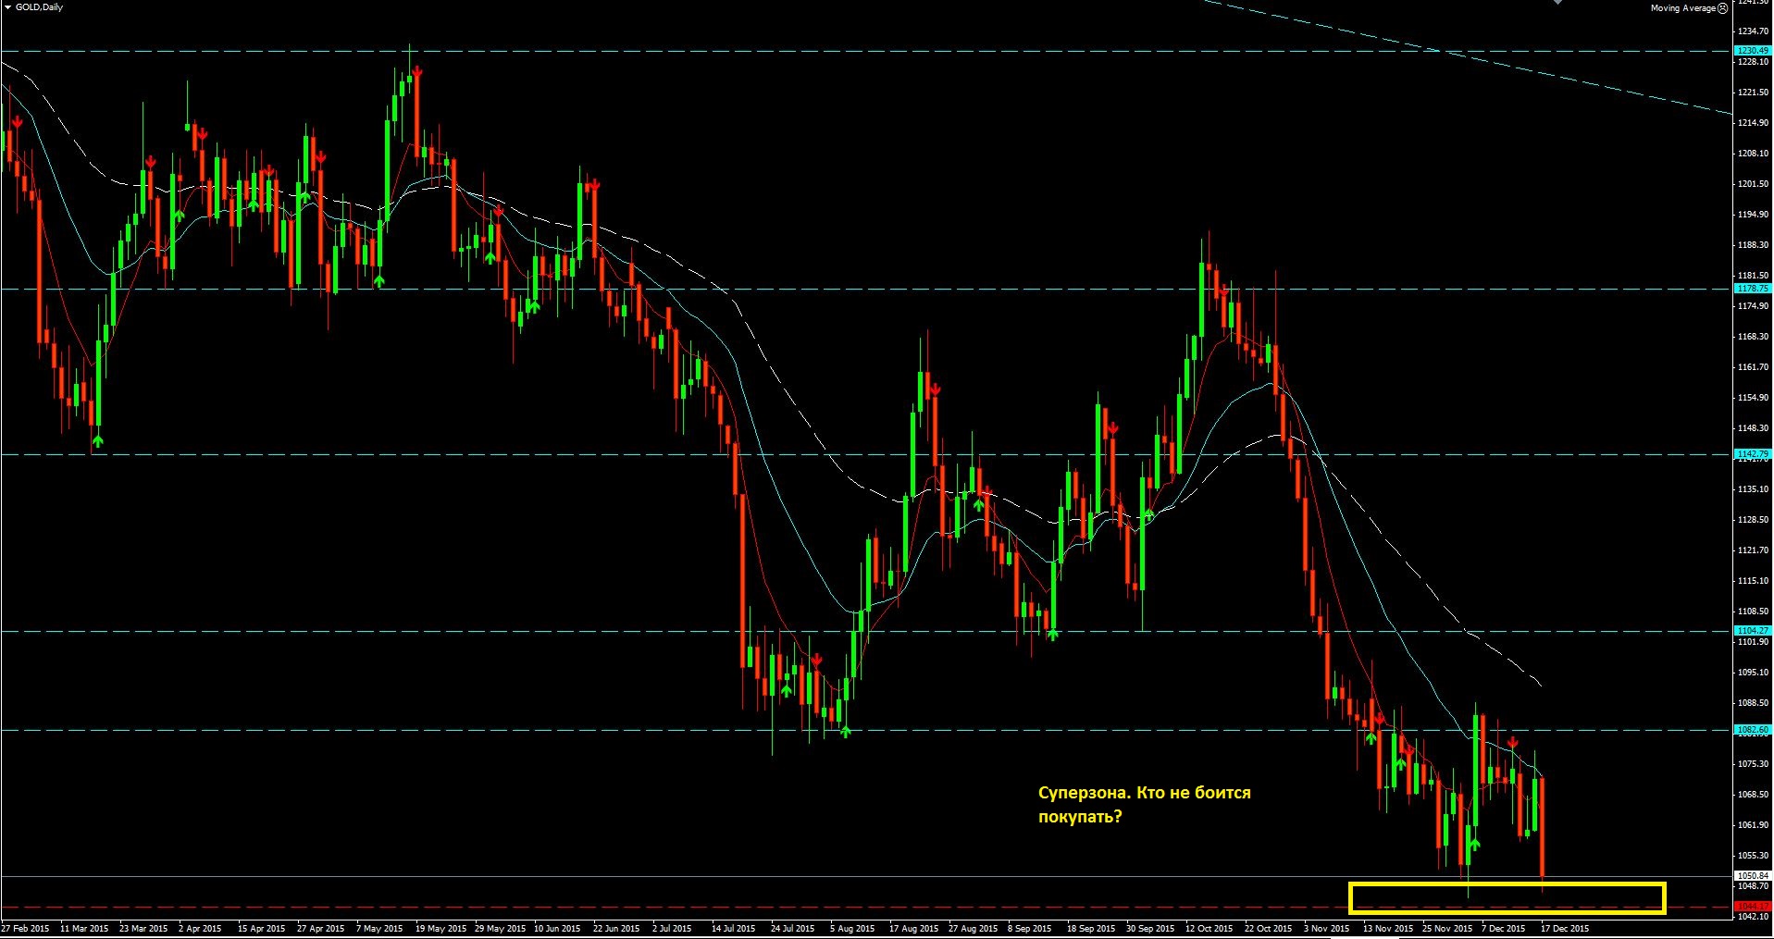Viewport: 1774px width, 939px height.
Task: Click the 18 Sep 2015 date label
Action: click(x=1091, y=928)
